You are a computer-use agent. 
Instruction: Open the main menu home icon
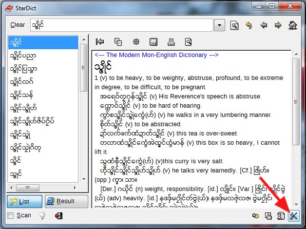292,25
